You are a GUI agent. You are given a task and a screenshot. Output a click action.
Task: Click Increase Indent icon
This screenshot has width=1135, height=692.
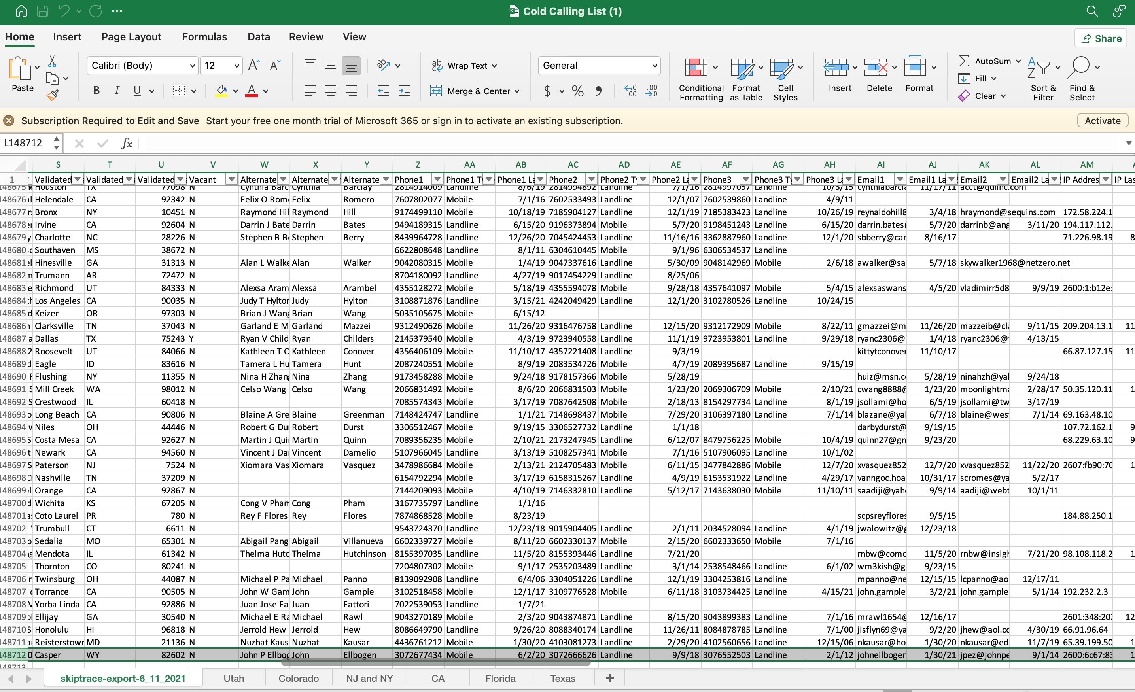pos(404,91)
